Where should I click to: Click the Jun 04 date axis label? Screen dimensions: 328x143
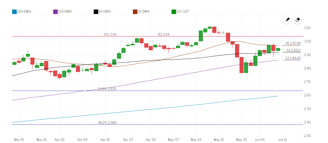pos(260,139)
